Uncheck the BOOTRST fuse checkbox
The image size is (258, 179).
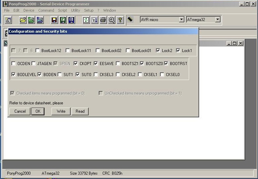[166, 63]
